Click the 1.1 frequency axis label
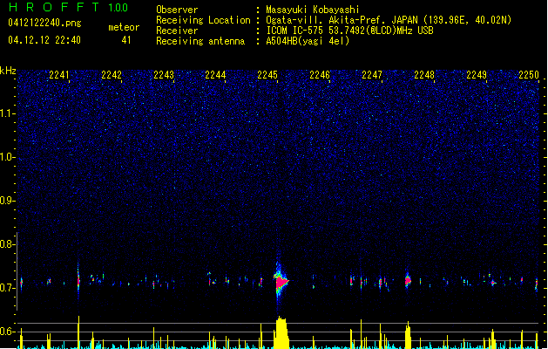 point(8,113)
